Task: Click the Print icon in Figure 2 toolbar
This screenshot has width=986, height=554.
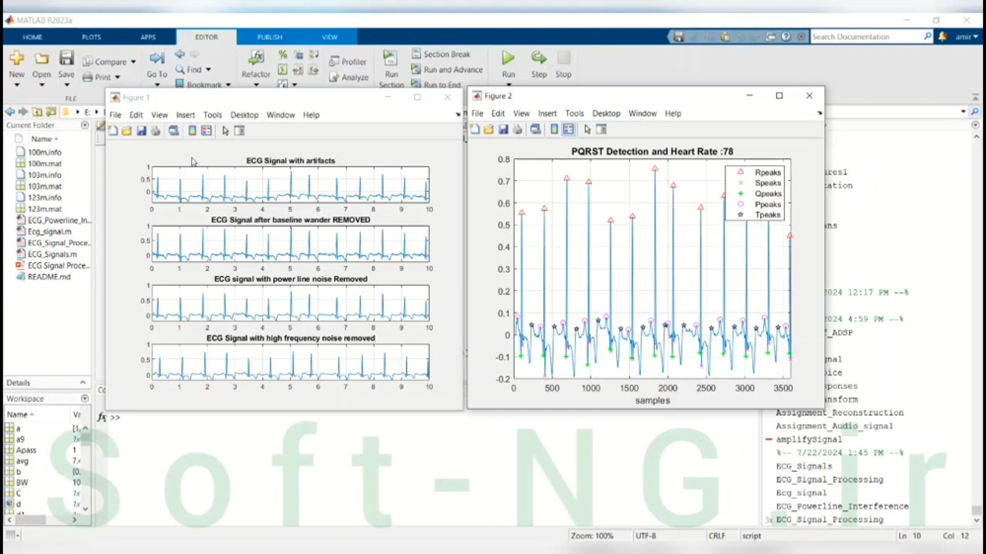Action: (518, 129)
